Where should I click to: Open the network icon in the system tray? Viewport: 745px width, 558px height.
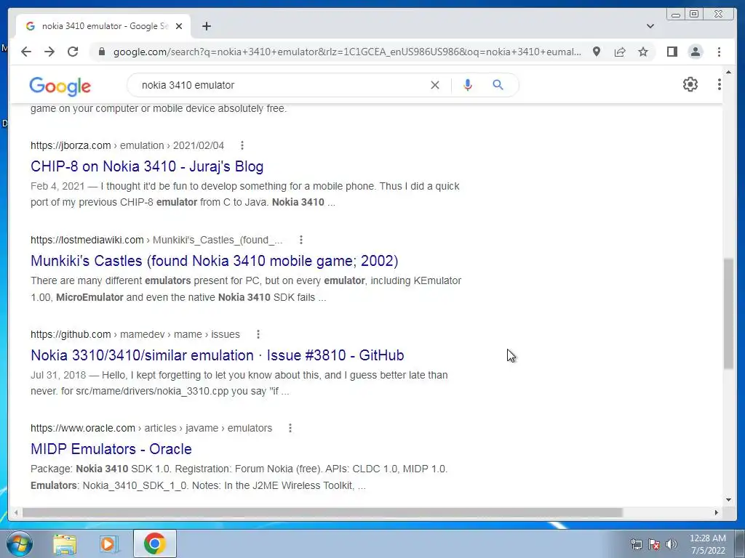636,544
